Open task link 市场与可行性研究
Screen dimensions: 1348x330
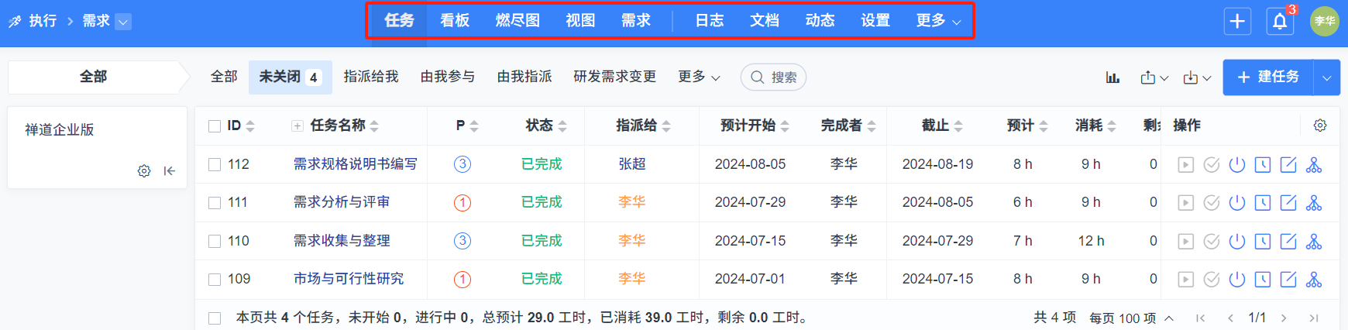[x=349, y=279]
